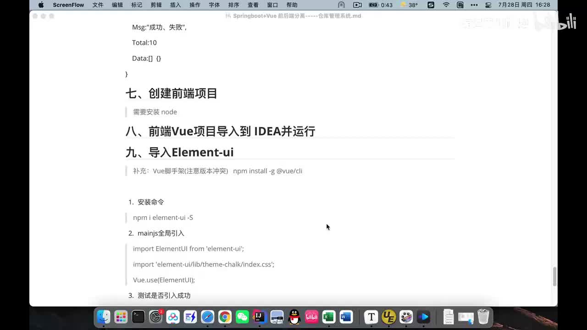This screenshot has height=330, width=587.
Task: Open bilibili app in the dock
Action: tap(312, 317)
